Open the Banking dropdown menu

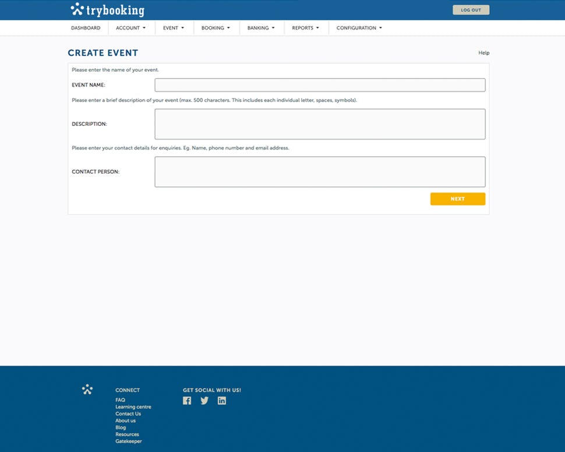click(260, 27)
